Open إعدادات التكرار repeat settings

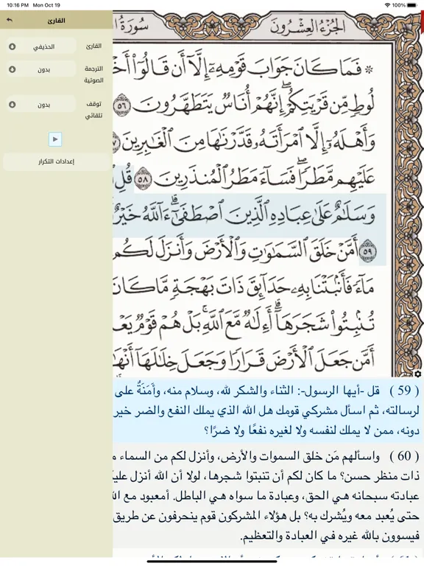56,161
